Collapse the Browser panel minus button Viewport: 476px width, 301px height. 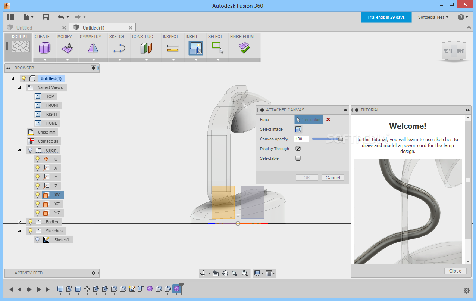coord(93,68)
